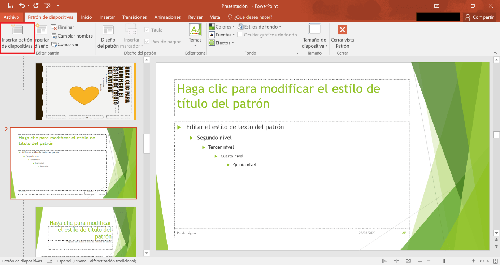Click the Save icon in quick access toolbar

point(10,6)
